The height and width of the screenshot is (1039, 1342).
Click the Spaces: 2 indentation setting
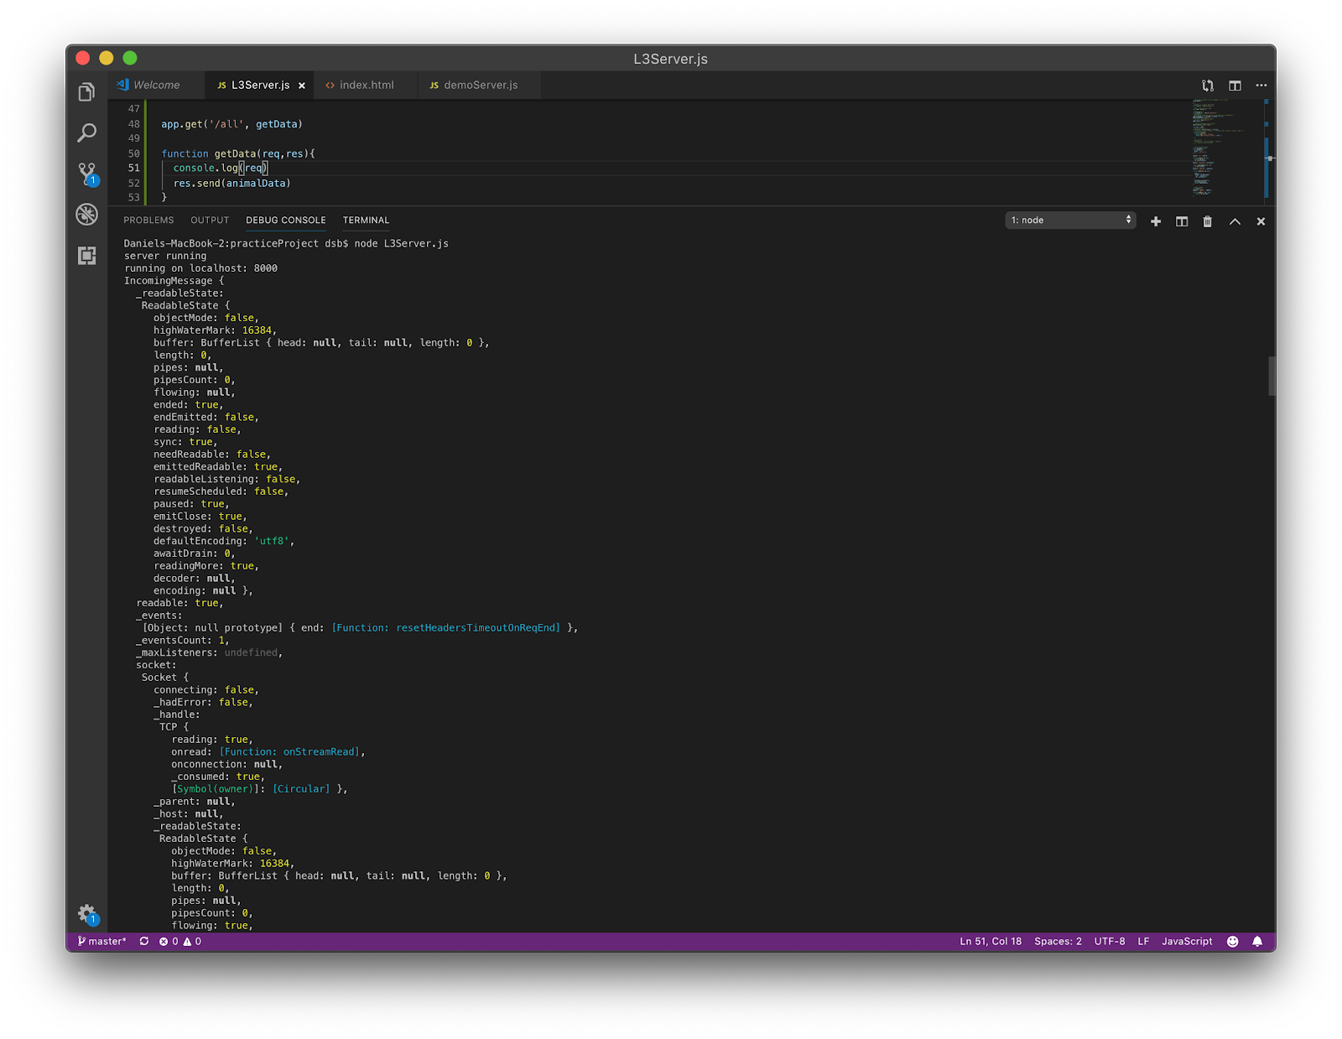tap(1058, 942)
